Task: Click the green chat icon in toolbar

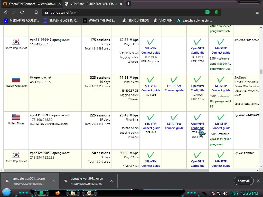Action: (x=208, y=12)
